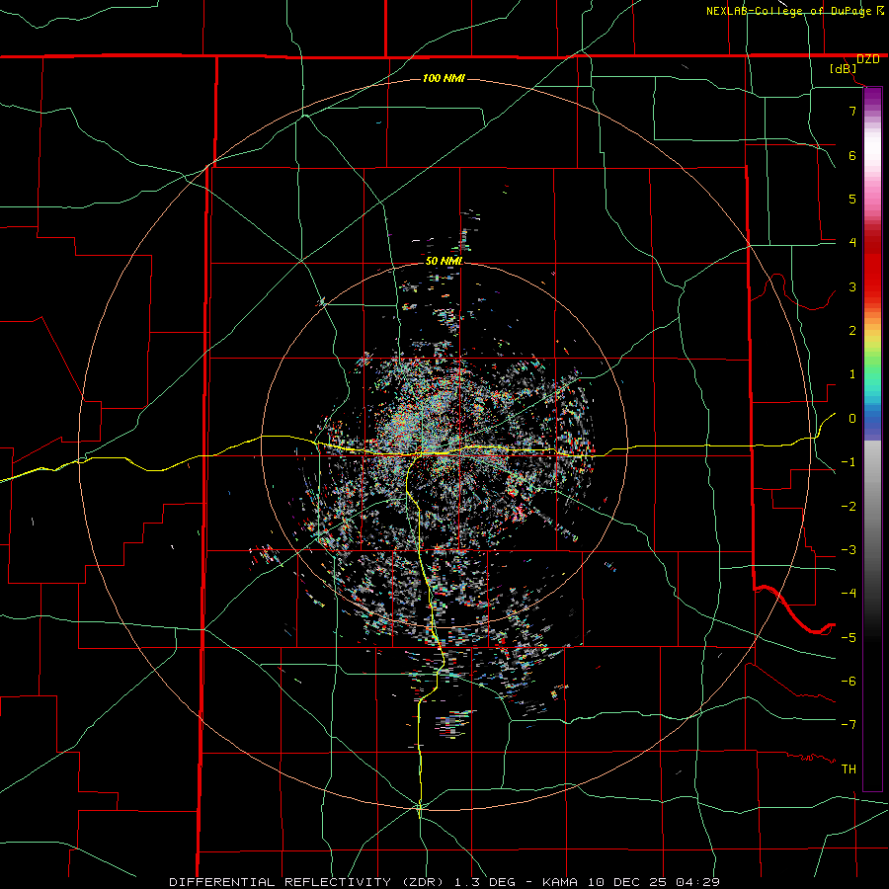
Task: Select the "-1" value on the dB scale
Action: (x=849, y=462)
